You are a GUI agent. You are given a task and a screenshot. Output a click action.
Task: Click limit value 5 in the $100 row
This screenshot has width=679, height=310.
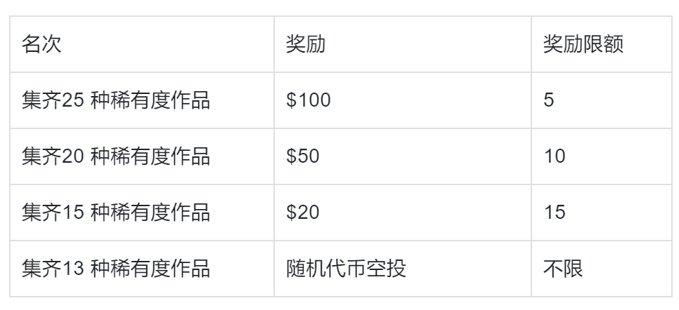tap(549, 100)
